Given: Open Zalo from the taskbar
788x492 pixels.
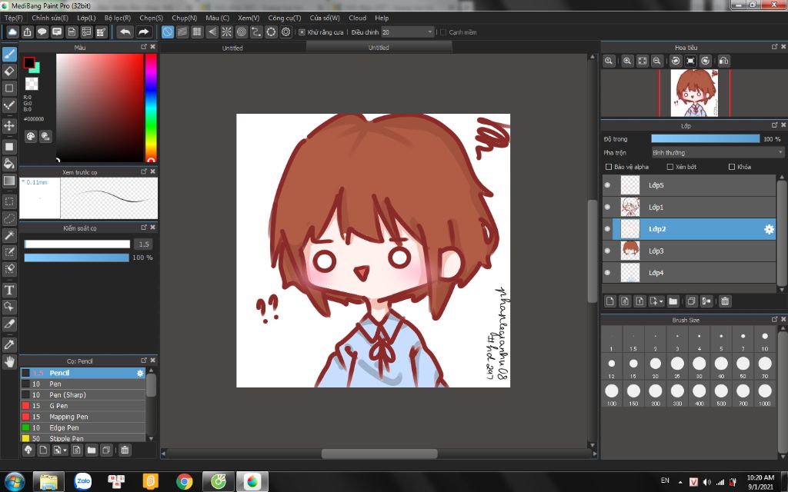Looking at the screenshot, I should tap(83, 482).
